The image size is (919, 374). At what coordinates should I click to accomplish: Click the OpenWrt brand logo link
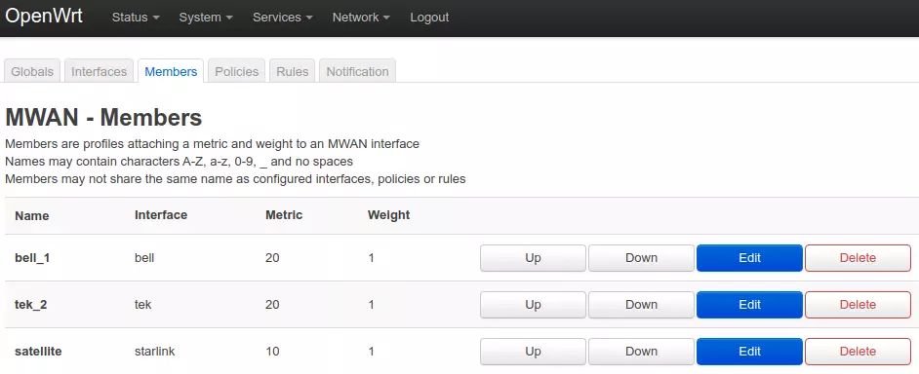point(44,17)
